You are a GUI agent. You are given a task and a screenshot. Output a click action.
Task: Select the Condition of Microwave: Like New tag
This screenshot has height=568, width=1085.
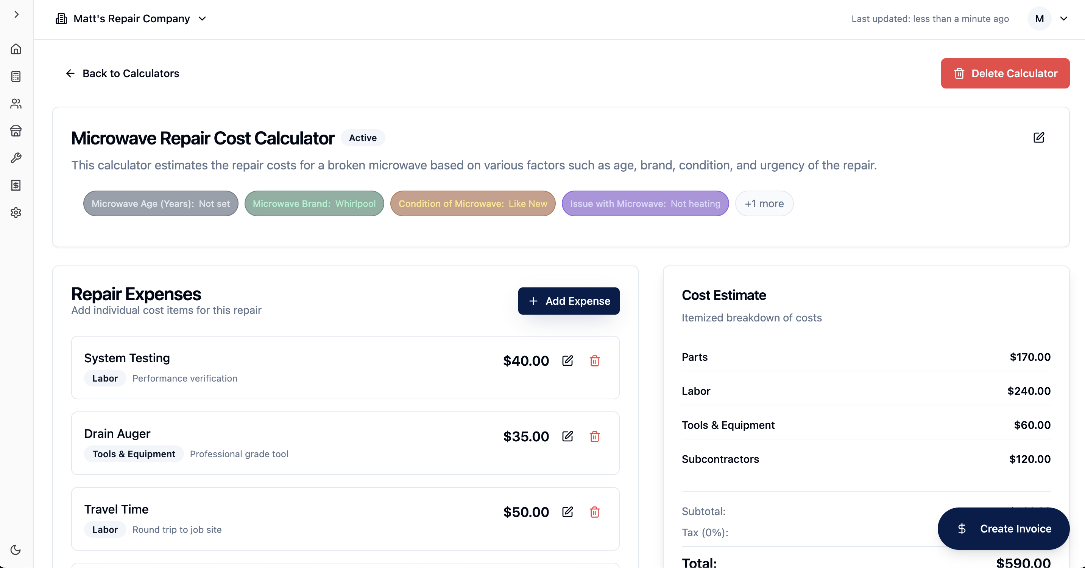click(x=472, y=203)
